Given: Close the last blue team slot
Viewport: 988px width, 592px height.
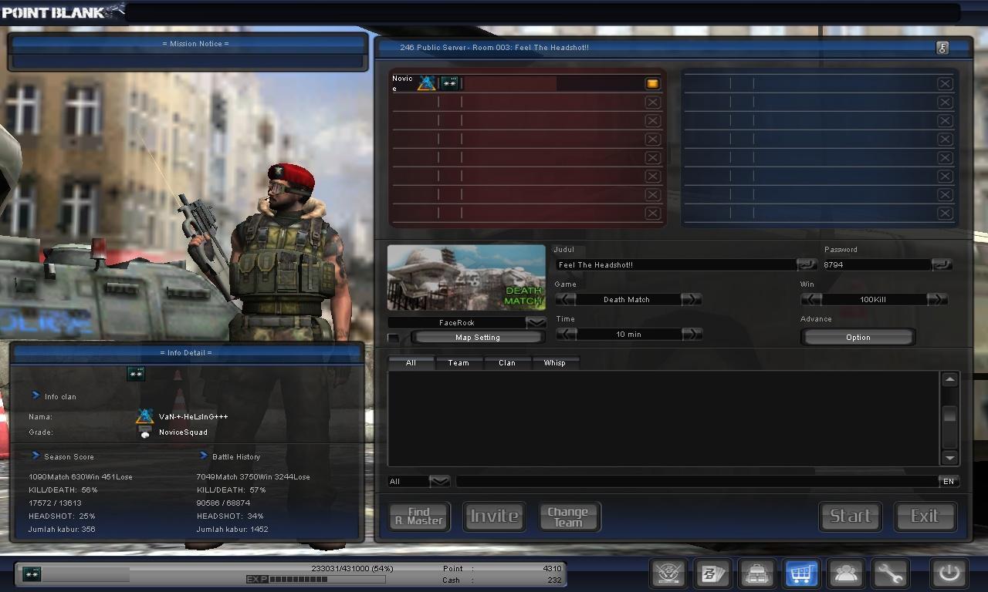Looking at the screenshot, I should (945, 214).
